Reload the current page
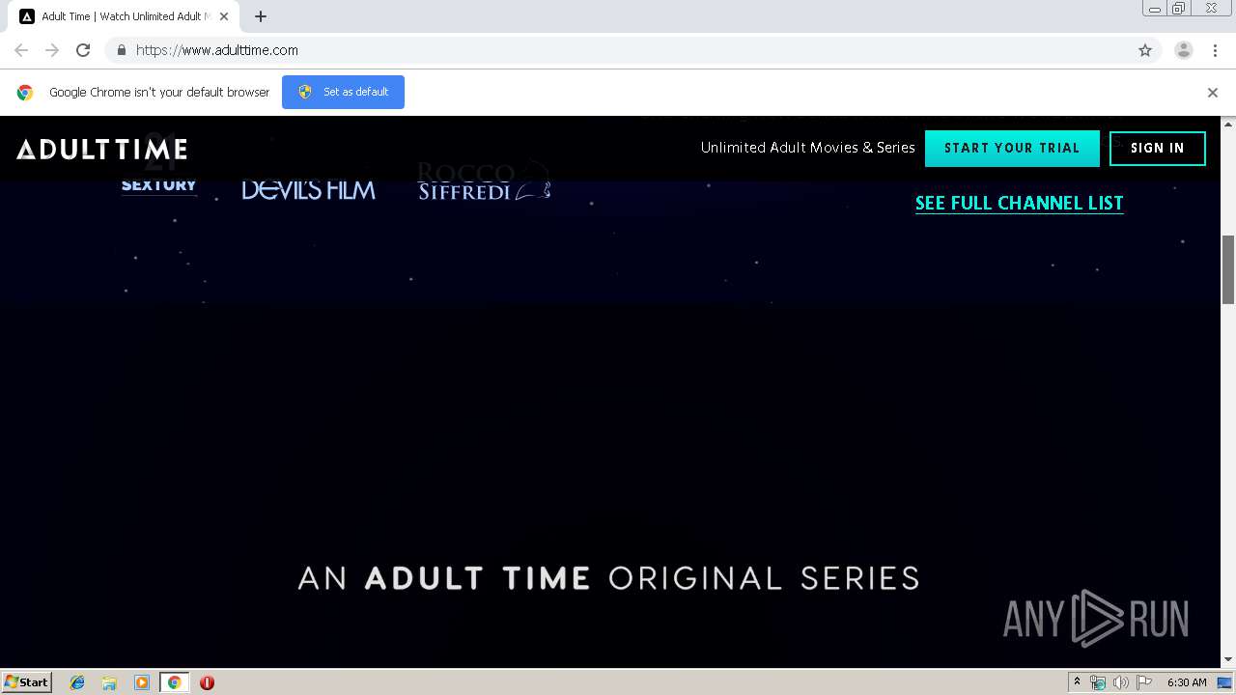 point(83,50)
